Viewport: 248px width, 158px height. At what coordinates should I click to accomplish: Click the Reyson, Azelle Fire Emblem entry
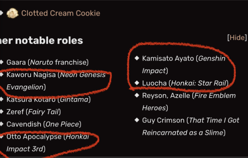(189, 102)
